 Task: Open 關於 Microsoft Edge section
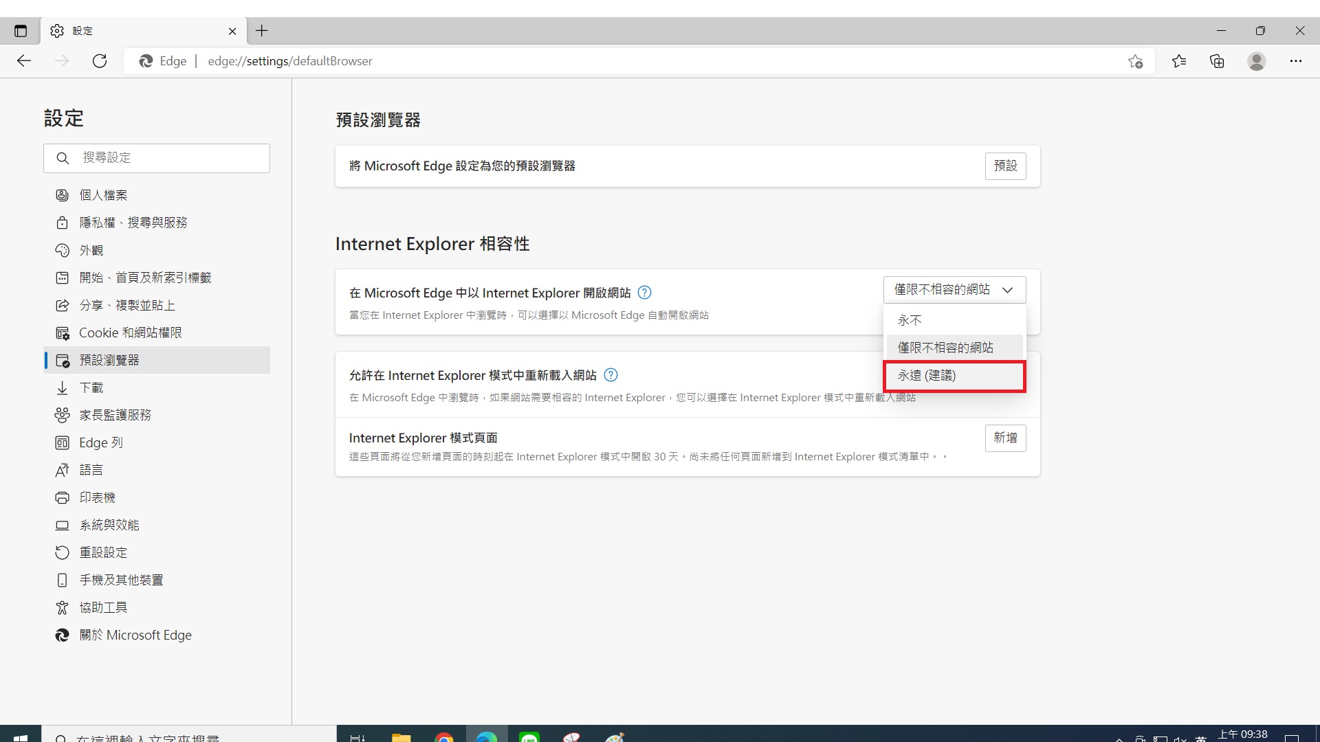pyautogui.click(x=157, y=635)
